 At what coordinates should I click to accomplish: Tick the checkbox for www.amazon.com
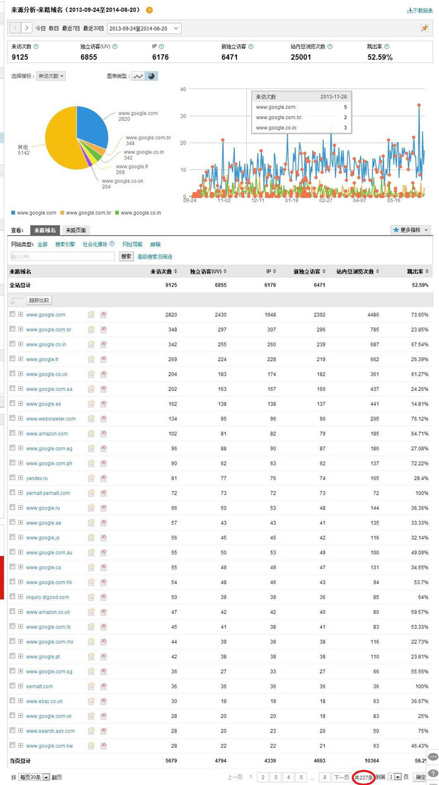12,433
